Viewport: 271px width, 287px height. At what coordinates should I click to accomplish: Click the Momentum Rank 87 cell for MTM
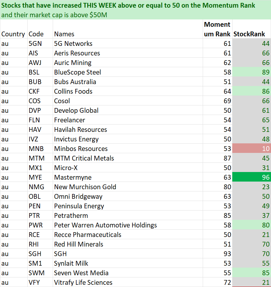click(217, 158)
